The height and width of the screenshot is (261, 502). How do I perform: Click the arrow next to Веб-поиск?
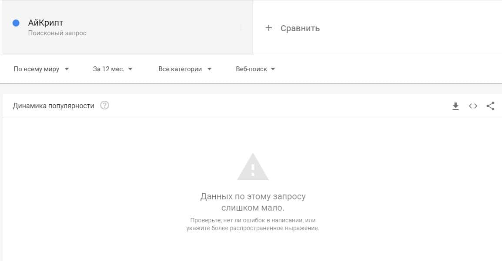pyautogui.click(x=273, y=69)
